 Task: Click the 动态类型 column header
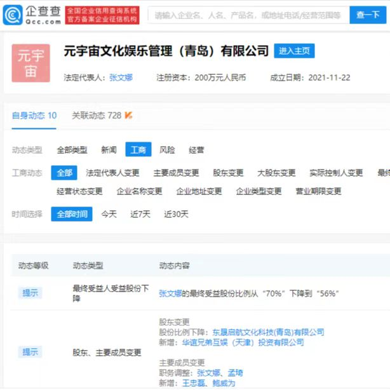pos(88,266)
